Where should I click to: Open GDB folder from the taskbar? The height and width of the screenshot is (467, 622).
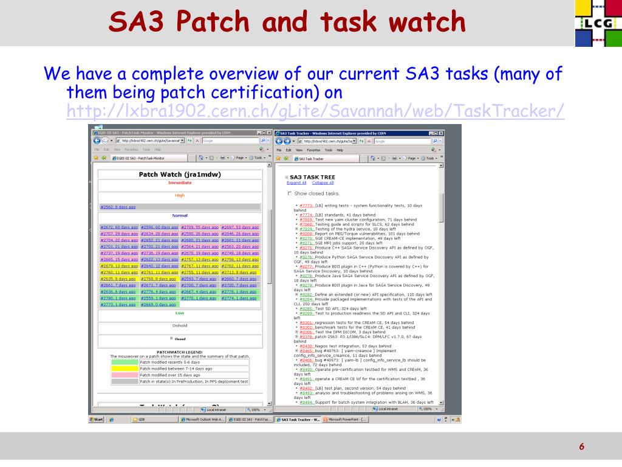pyautogui.click(x=154, y=420)
